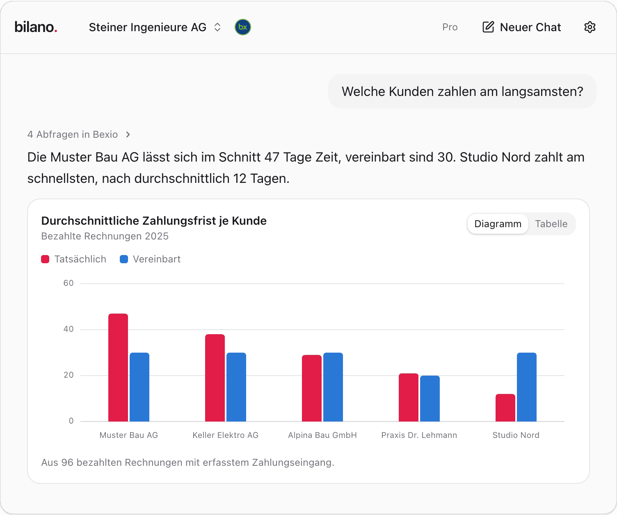Select the Diagramm view tab
The width and height of the screenshot is (617, 515).
click(498, 224)
